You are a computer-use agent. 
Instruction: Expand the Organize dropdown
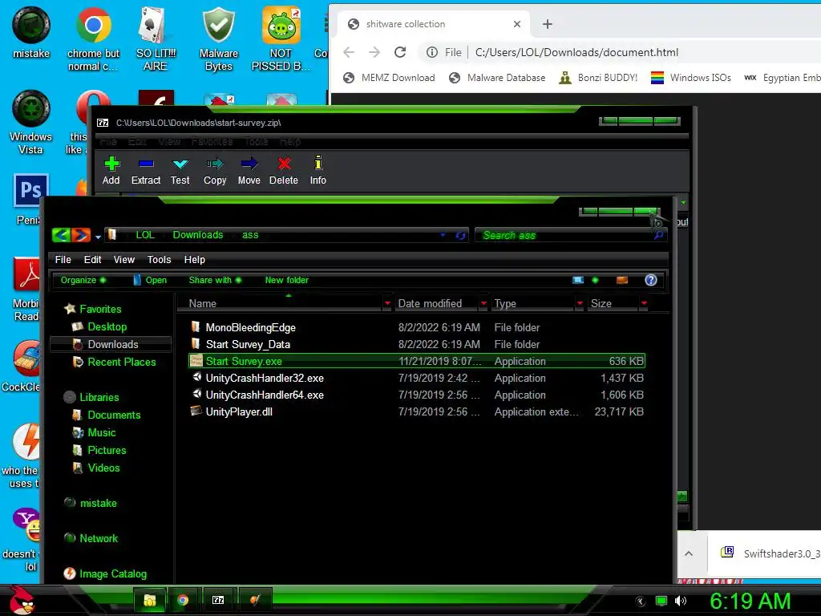83,280
